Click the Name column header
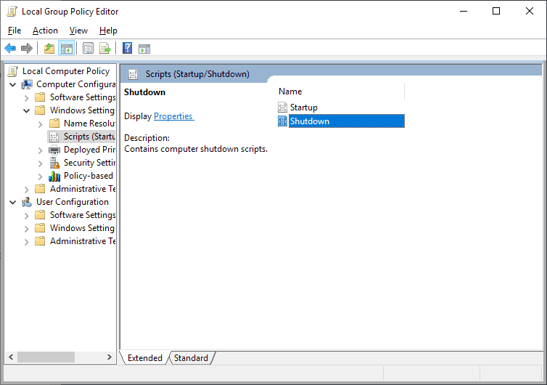 [341, 92]
